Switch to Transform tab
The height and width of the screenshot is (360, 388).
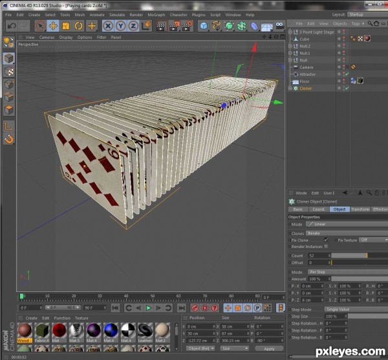coord(360,209)
